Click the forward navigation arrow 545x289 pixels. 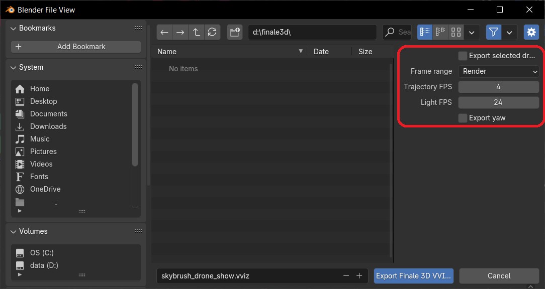[x=180, y=32]
